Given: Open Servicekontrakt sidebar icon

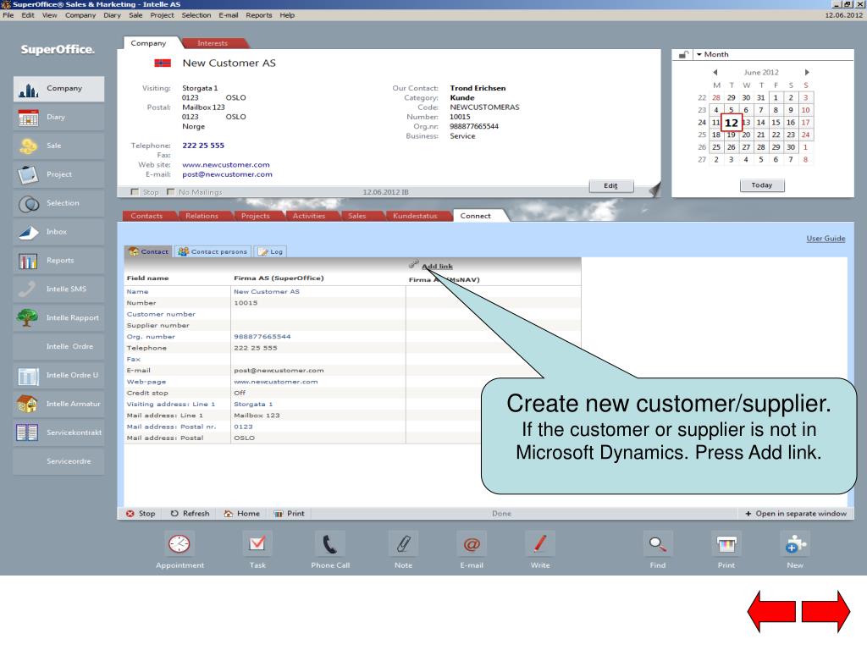Looking at the screenshot, I should (28, 432).
